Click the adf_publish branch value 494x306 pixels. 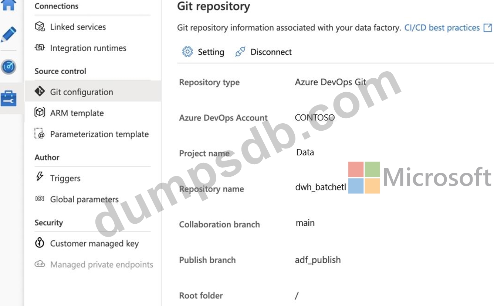pos(318,260)
